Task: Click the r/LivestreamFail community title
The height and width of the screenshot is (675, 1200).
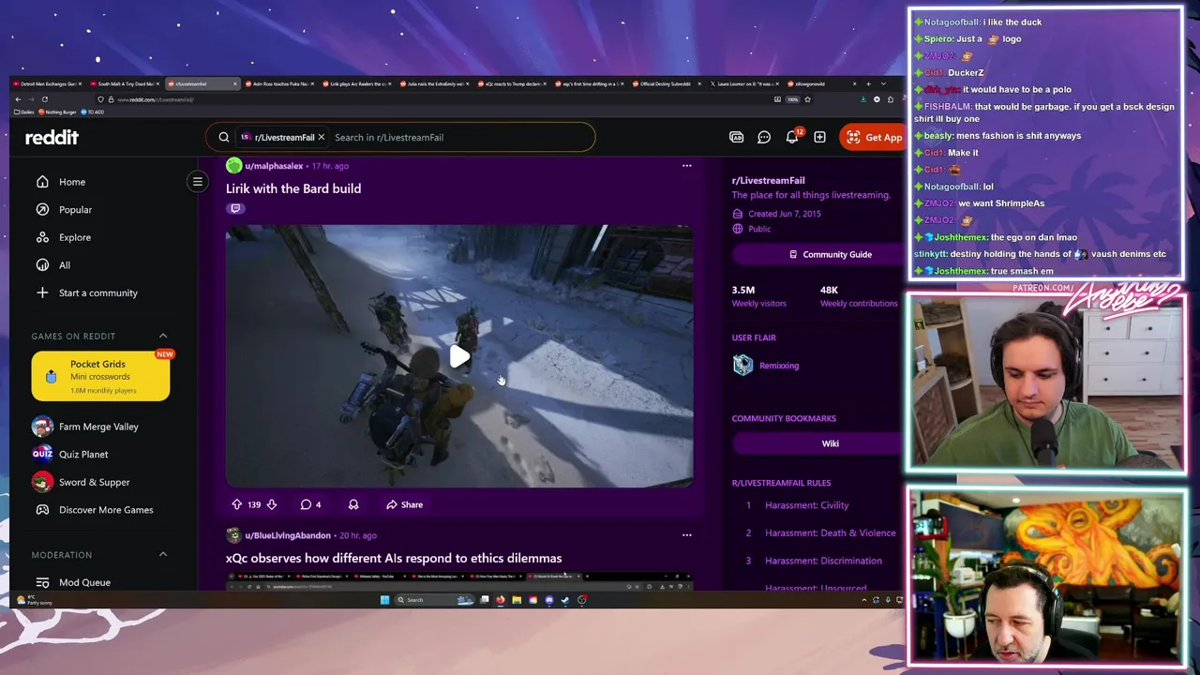Action: [769, 180]
